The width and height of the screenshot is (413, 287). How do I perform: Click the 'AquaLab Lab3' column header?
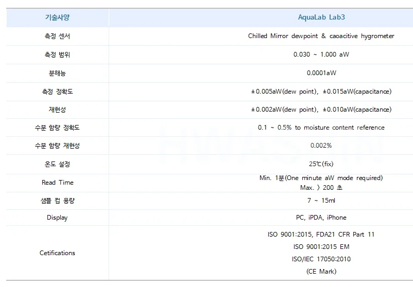pos(321,17)
